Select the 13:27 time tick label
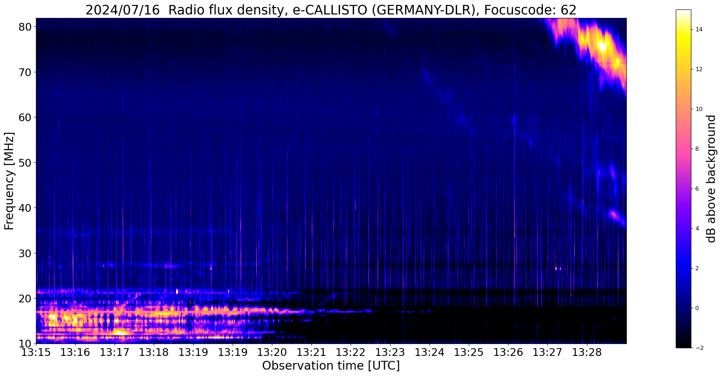The image size is (722, 376). [x=548, y=352]
